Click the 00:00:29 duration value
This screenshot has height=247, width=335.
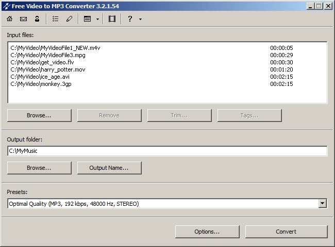(281, 55)
